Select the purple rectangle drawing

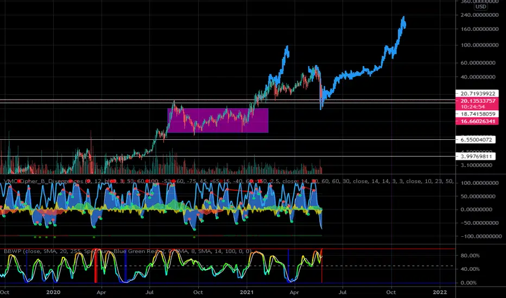point(218,120)
